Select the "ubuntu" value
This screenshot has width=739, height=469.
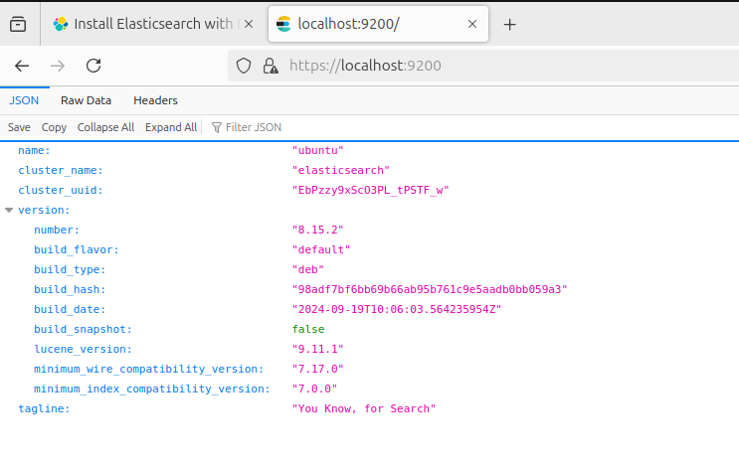tap(317, 150)
